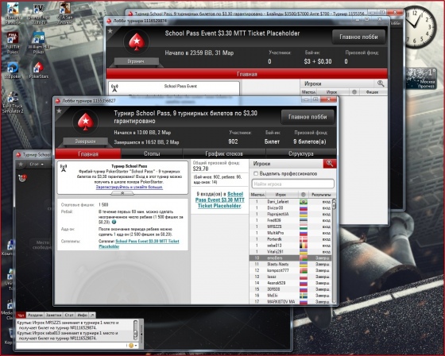Open the emoticon picker in chat
This screenshot has width=445, height=356.
click(x=131, y=346)
